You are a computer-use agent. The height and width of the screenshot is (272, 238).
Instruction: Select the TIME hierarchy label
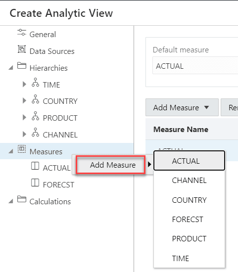(x=51, y=85)
